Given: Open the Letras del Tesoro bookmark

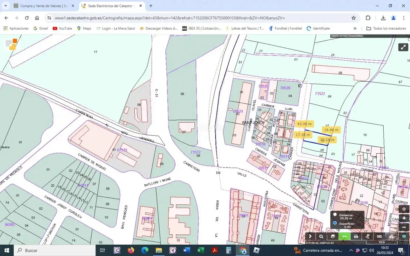Looking at the screenshot, I should (x=245, y=28).
